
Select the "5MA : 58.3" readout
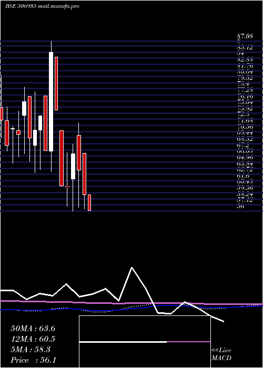pos(31,350)
